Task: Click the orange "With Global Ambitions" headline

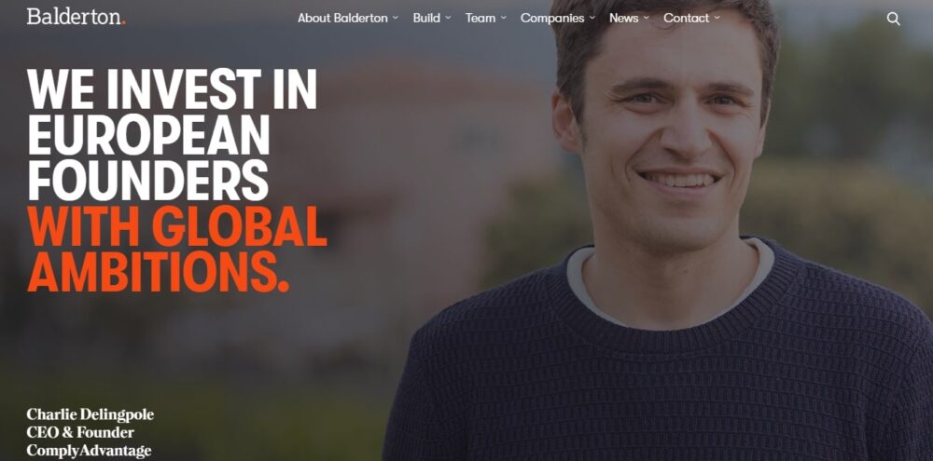Action: (x=176, y=250)
